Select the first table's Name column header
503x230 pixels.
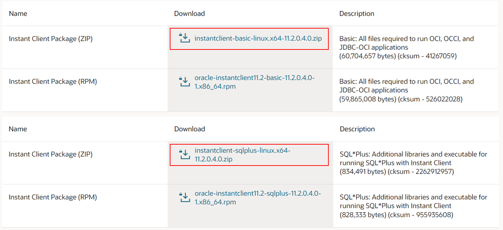[18, 14]
